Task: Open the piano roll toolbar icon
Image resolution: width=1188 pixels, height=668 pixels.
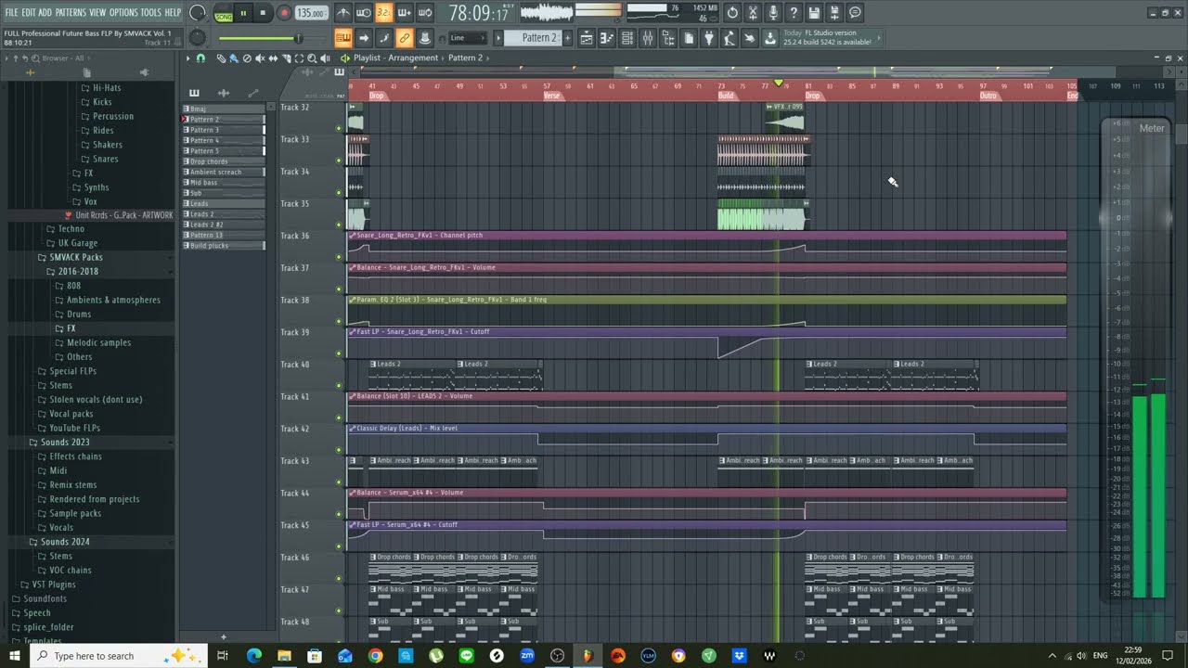Action: tap(607, 38)
